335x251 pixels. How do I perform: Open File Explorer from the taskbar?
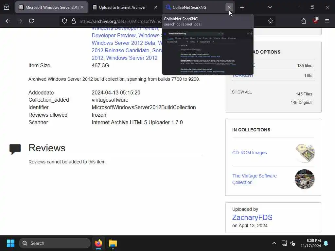[113, 243]
